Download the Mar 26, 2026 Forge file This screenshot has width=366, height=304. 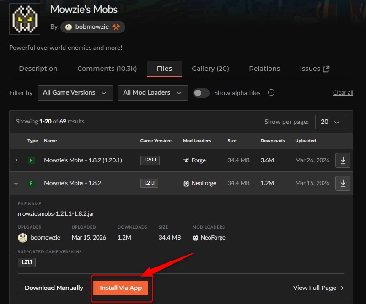click(343, 160)
